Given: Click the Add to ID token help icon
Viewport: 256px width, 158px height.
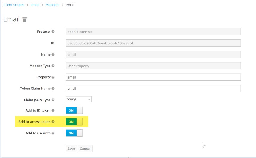Looking at the screenshot, I should tap(53, 110).
